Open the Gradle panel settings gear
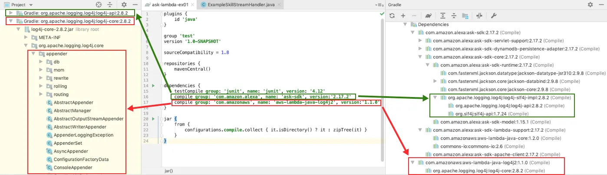This screenshot has width=607, height=175. coord(590,4)
